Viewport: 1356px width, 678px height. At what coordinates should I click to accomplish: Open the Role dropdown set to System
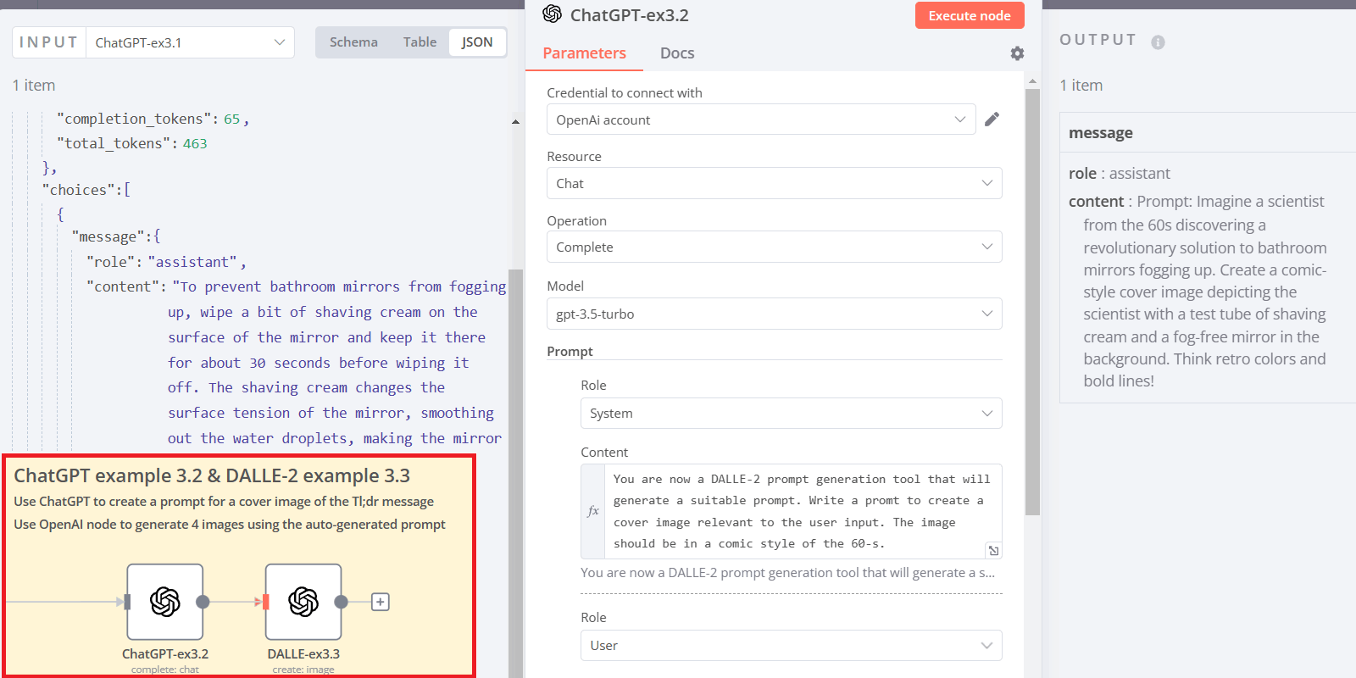791,414
